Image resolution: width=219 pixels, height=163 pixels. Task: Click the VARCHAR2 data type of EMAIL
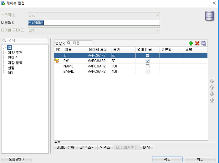tap(99, 72)
